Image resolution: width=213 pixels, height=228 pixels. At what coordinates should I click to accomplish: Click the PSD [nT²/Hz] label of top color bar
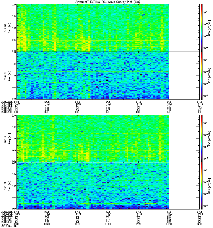click(210, 28)
